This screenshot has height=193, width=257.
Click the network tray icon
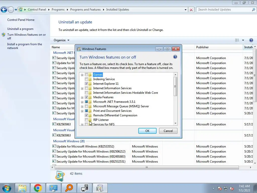click(x=226, y=188)
